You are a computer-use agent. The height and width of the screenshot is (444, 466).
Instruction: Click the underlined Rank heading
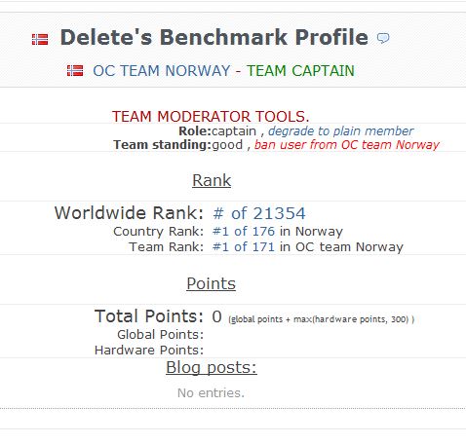click(212, 180)
